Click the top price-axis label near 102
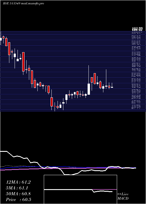The height and width of the screenshot is (204, 146). coord(137,29)
